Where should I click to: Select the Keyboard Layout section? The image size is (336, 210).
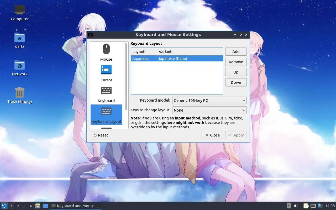click(x=106, y=115)
